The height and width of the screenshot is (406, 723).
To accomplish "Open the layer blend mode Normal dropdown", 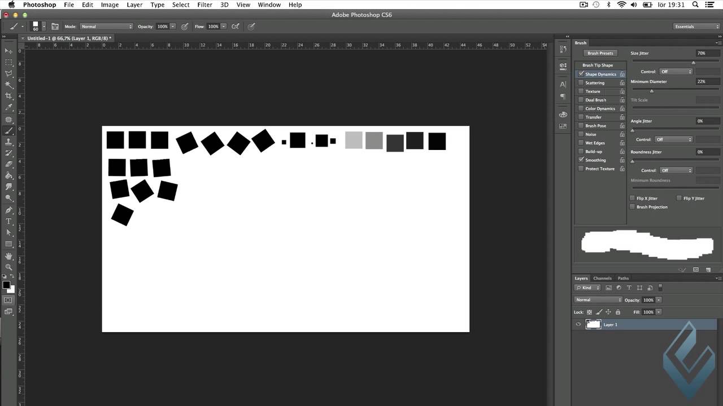I will click(x=598, y=300).
